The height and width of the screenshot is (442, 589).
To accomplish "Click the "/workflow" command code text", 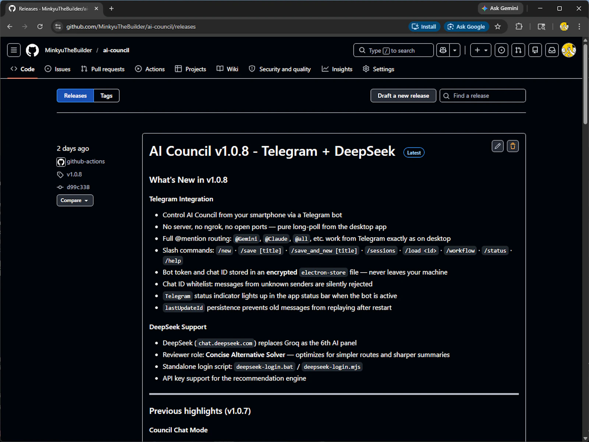I will 461,250.
